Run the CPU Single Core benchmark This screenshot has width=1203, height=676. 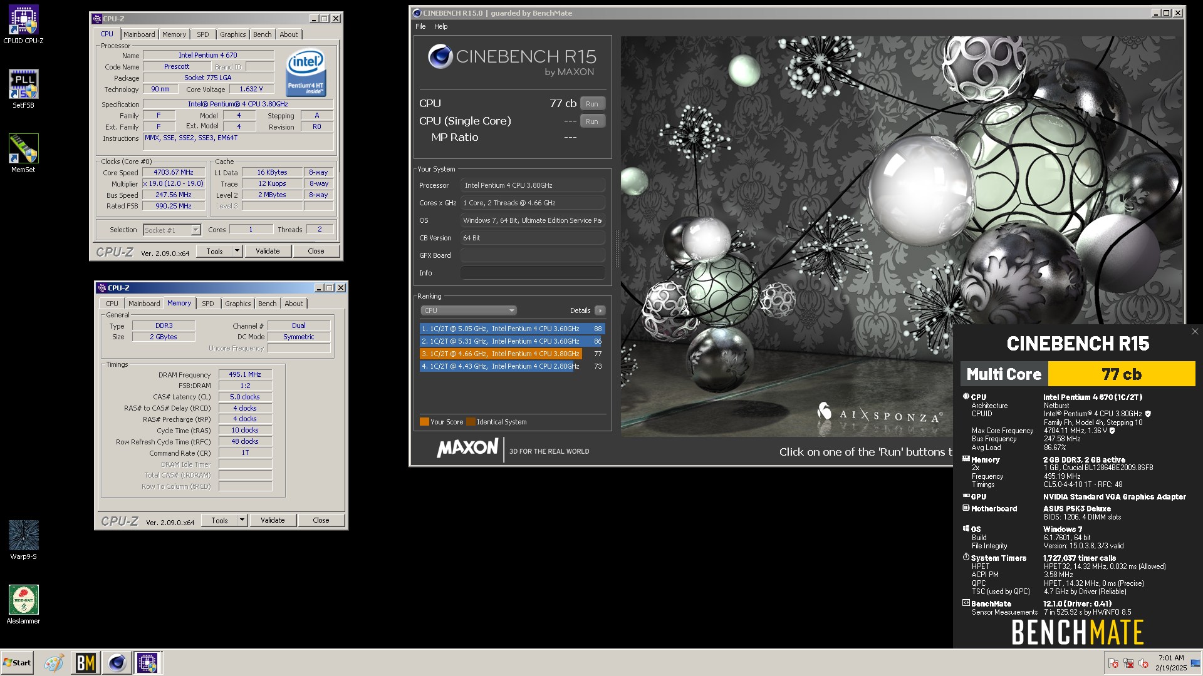pyautogui.click(x=592, y=121)
